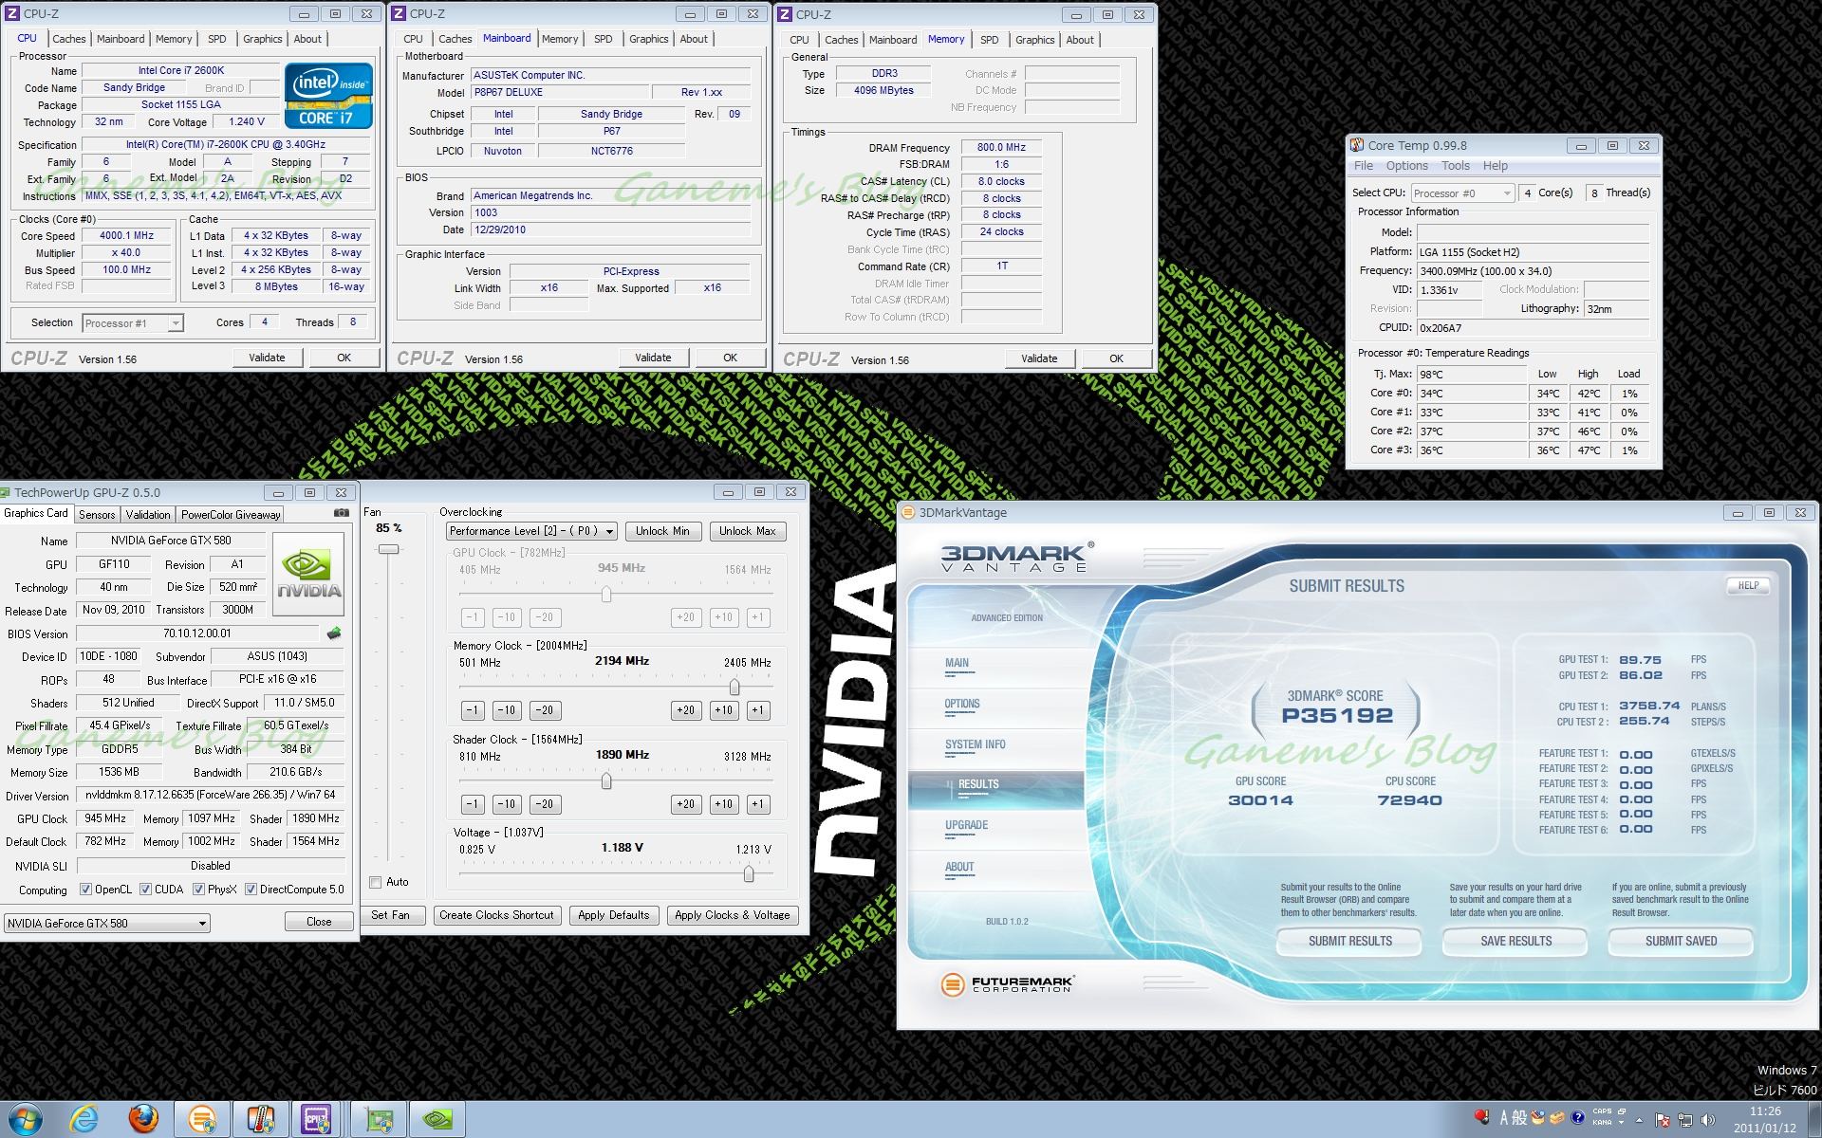1822x1138 pixels.
Task: Click the volume speaker tray icon
Action: [1708, 1120]
